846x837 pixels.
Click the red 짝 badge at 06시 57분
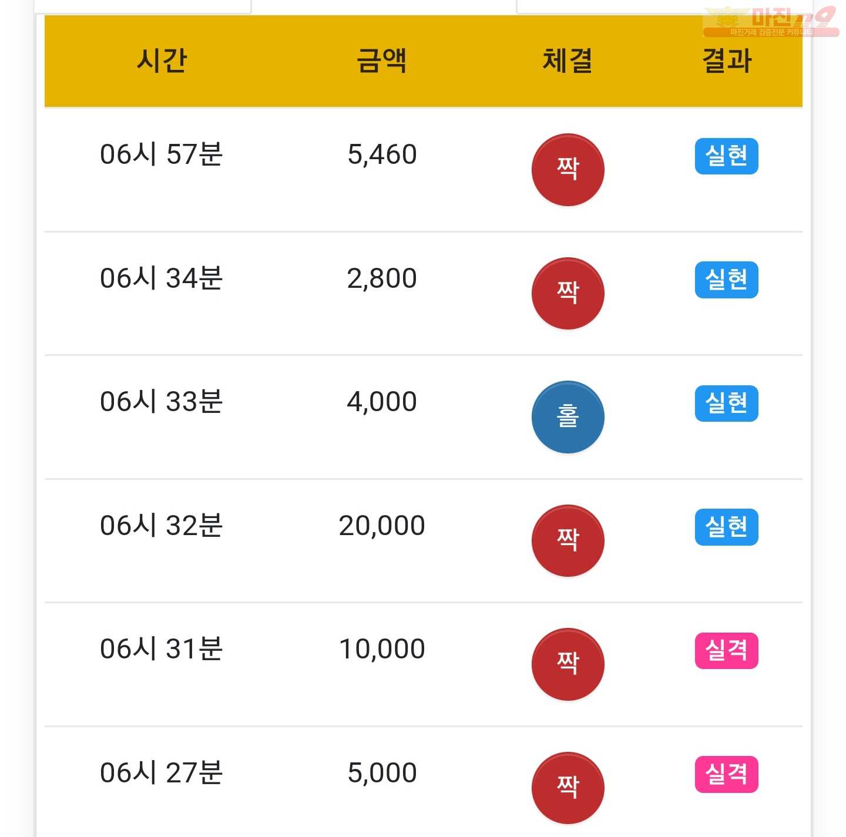(x=568, y=170)
